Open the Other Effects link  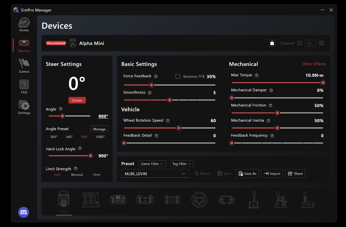[x=314, y=64]
